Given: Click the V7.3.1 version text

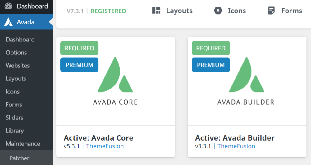Looking at the screenshot, I should pyautogui.click(x=75, y=11).
